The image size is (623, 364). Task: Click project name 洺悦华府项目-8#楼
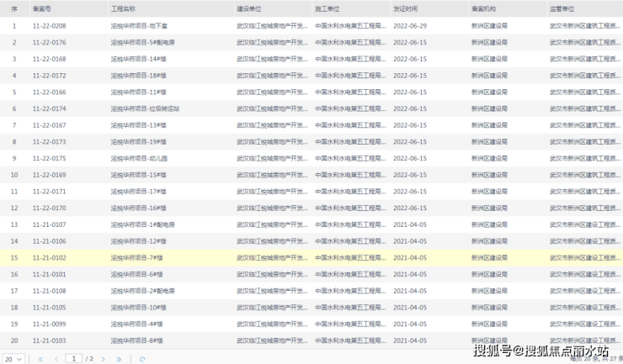(x=136, y=340)
